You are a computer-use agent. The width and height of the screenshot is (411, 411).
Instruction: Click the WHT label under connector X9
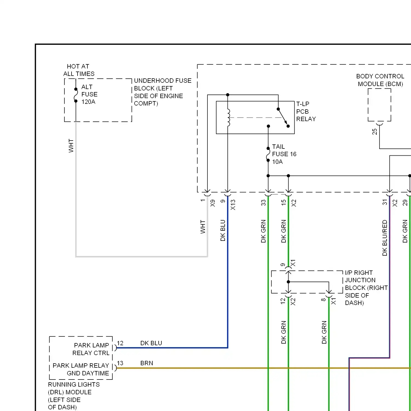[203, 227]
